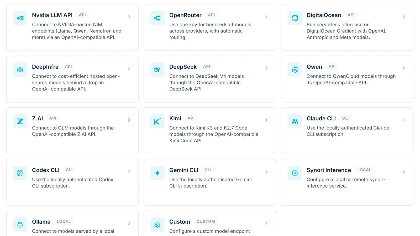Screen dimensions: 420x236
Task: Open the Gemini CLI card chevron
Action: point(266,172)
